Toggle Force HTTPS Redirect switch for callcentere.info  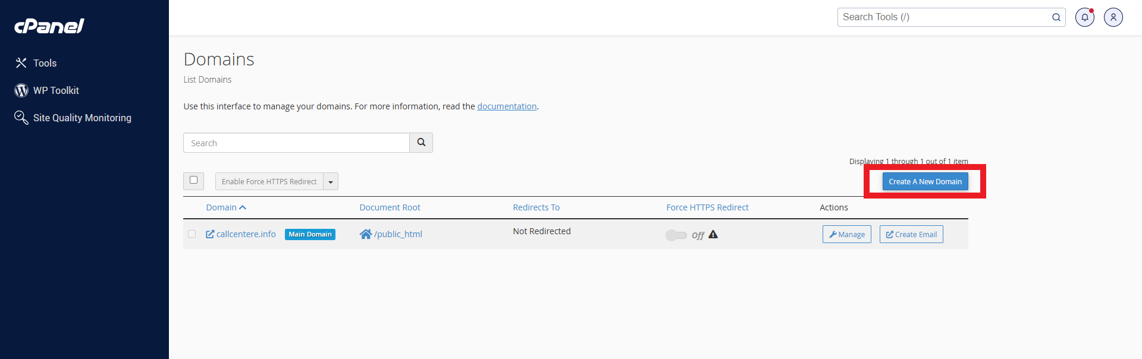(676, 235)
